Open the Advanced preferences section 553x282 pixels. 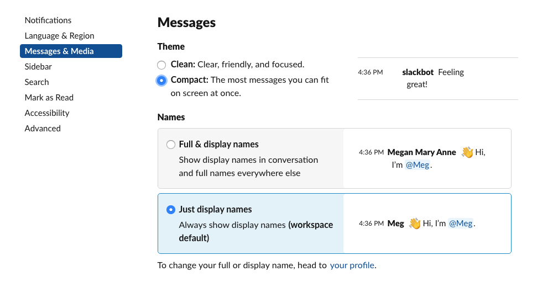pos(43,129)
